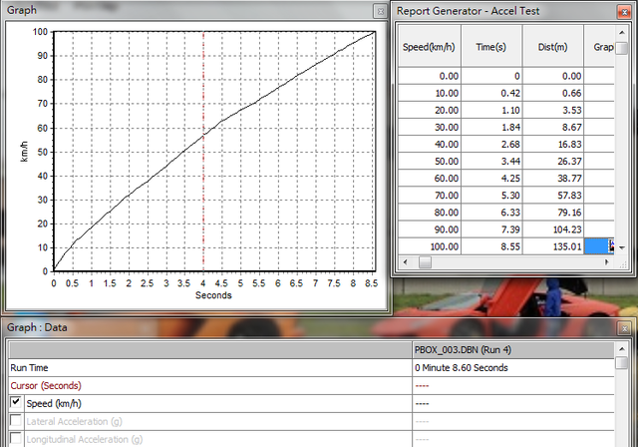Click the report table scroll down arrow
The image size is (638, 447).
coord(622,247)
